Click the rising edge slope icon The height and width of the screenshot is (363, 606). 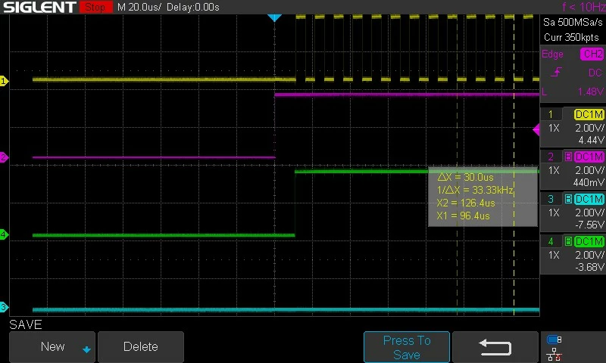(x=556, y=72)
